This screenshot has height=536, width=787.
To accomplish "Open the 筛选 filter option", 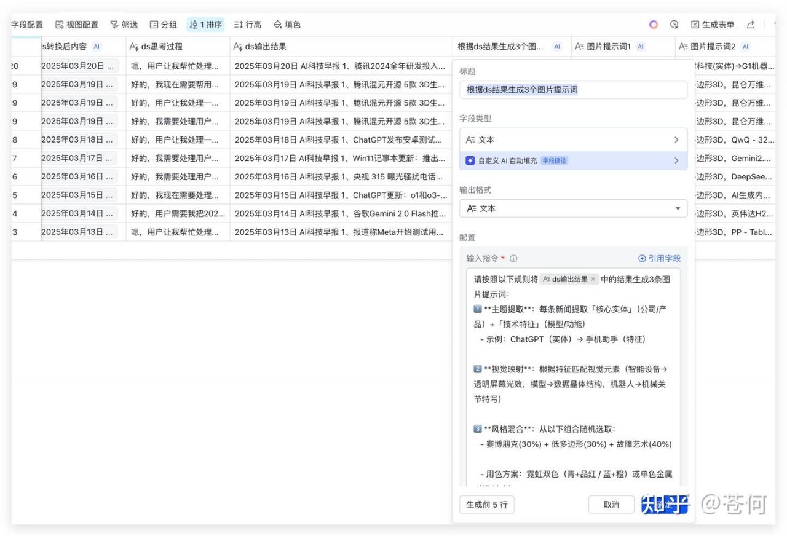I will (124, 25).
